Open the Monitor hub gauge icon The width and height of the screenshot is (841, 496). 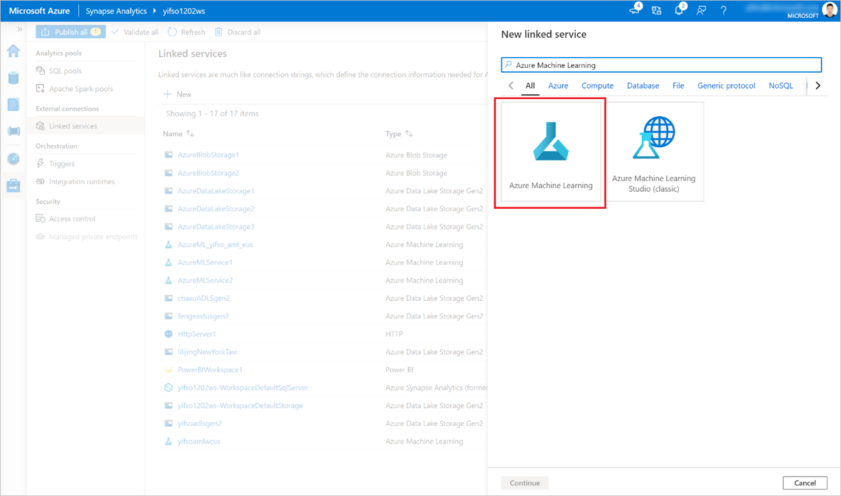click(x=13, y=159)
